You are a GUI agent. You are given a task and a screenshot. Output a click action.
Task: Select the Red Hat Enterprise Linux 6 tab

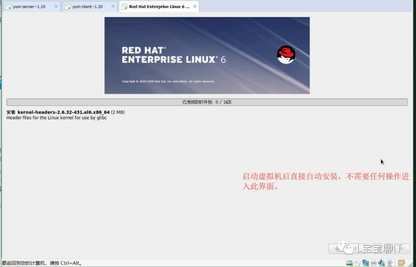coord(159,7)
